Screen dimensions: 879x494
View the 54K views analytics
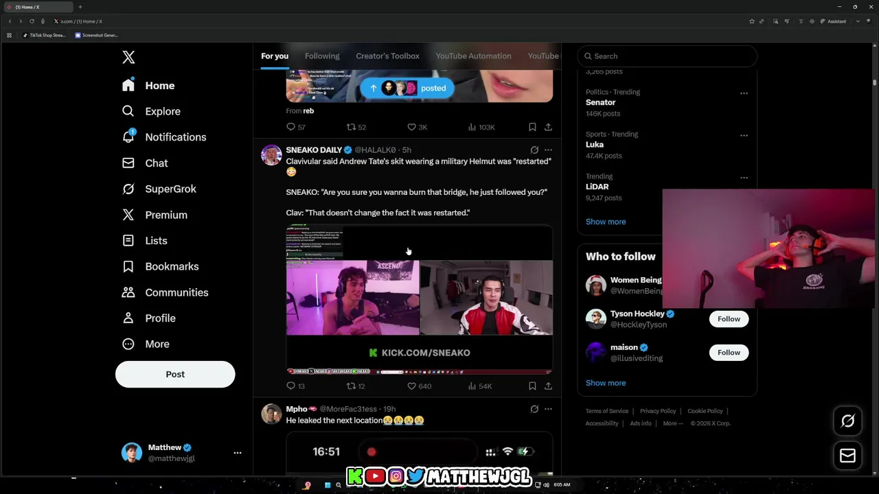click(480, 386)
